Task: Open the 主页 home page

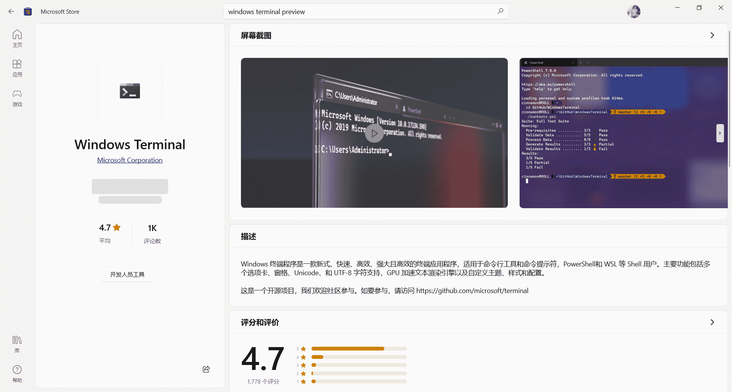Action: pos(17,38)
